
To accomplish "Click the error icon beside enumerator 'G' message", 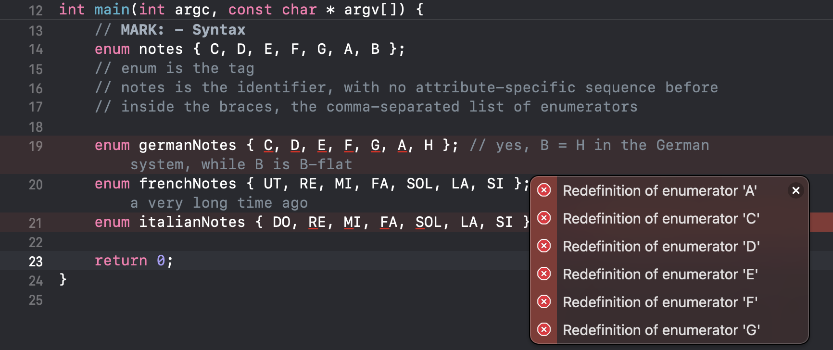I will click(544, 330).
